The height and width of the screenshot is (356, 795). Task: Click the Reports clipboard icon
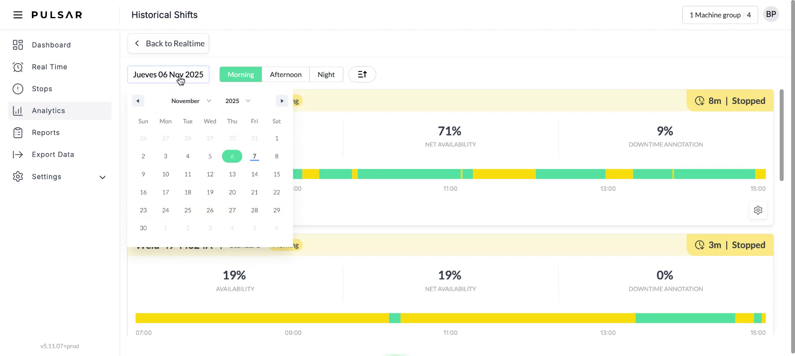[18, 133]
